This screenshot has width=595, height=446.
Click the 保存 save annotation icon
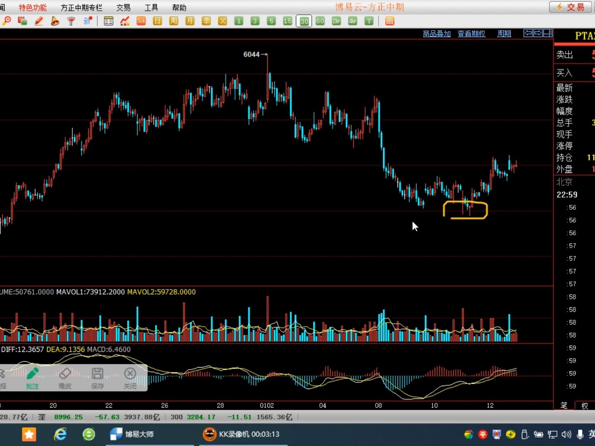click(x=98, y=378)
